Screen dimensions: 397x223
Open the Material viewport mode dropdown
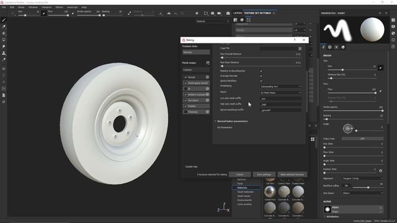click(x=212, y=21)
